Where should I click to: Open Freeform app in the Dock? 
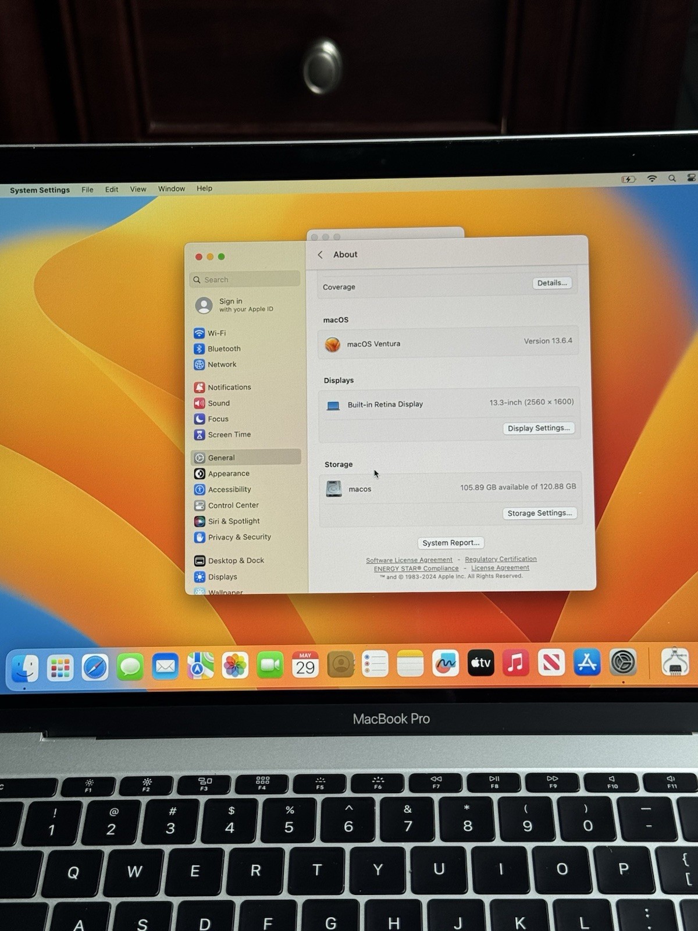click(x=446, y=663)
